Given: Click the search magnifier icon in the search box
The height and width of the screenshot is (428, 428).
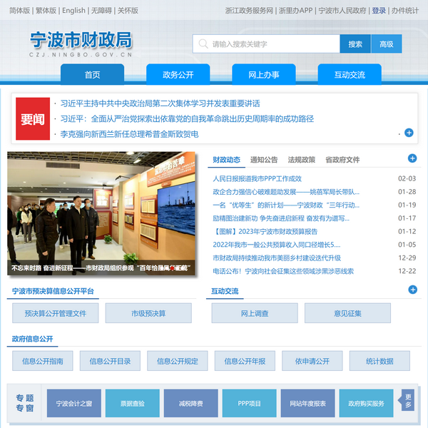Looking at the screenshot, I should [x=203, y=44].
